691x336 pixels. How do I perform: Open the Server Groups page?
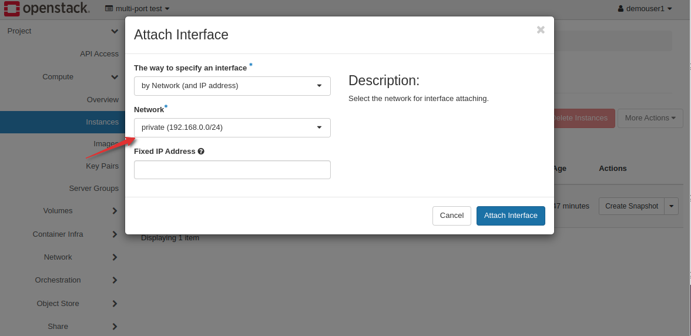(x=93, y=189)
